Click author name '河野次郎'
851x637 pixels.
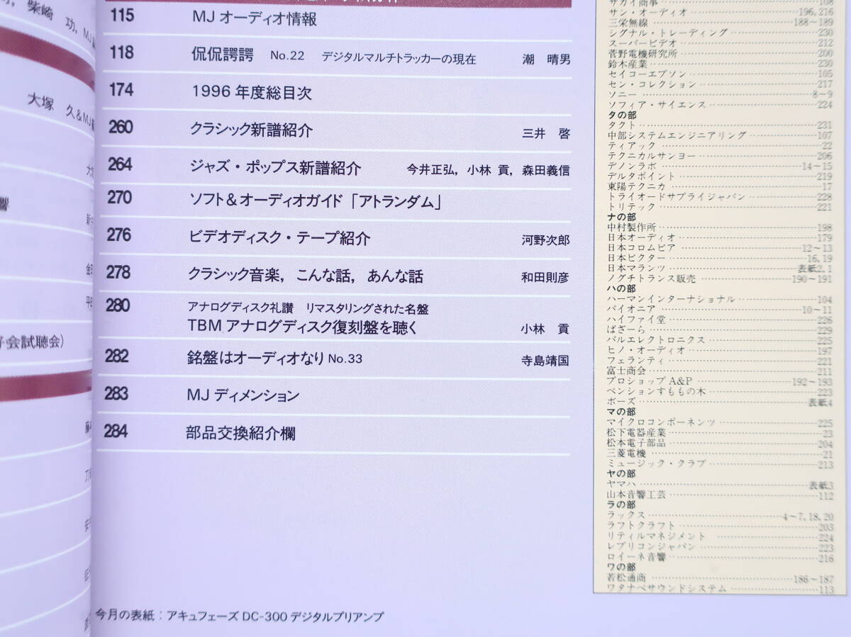click(545, 241)
